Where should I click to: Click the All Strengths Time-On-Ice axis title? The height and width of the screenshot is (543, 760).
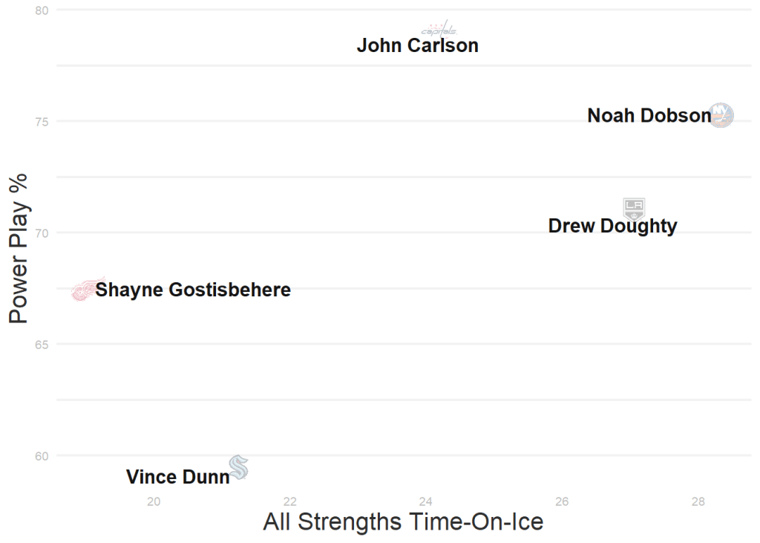click(403, 521)
